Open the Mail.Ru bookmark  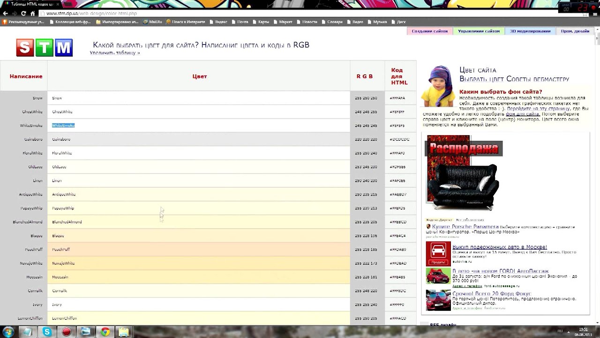point(153,22)
